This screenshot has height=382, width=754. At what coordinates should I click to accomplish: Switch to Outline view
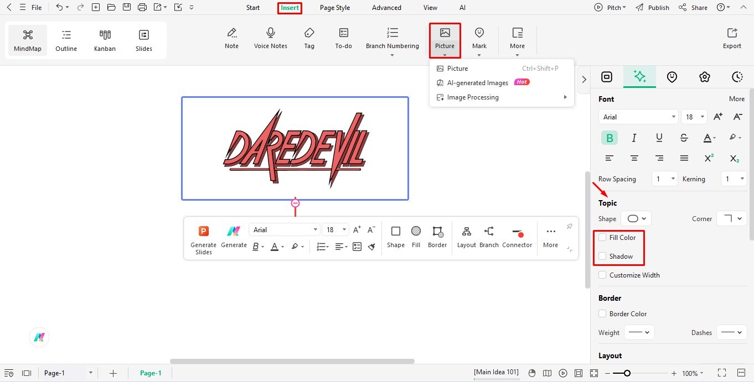66,40
